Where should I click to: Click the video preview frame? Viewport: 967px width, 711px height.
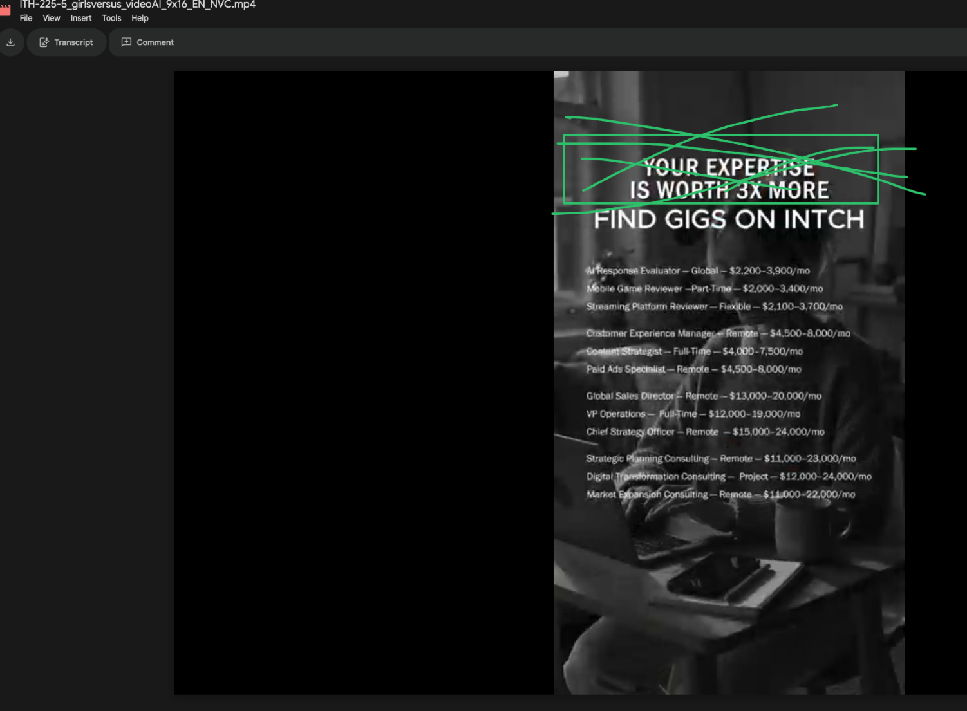tap(729, 383)
